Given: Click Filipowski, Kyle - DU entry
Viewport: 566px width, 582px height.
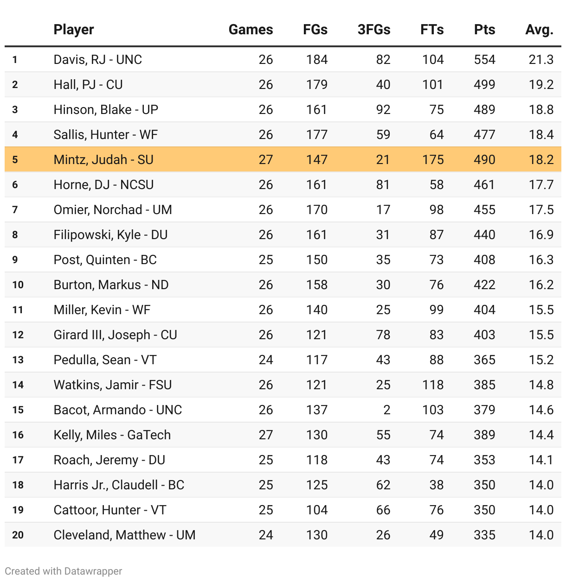Looking at the screenshot, I should (x=110, y=234).
